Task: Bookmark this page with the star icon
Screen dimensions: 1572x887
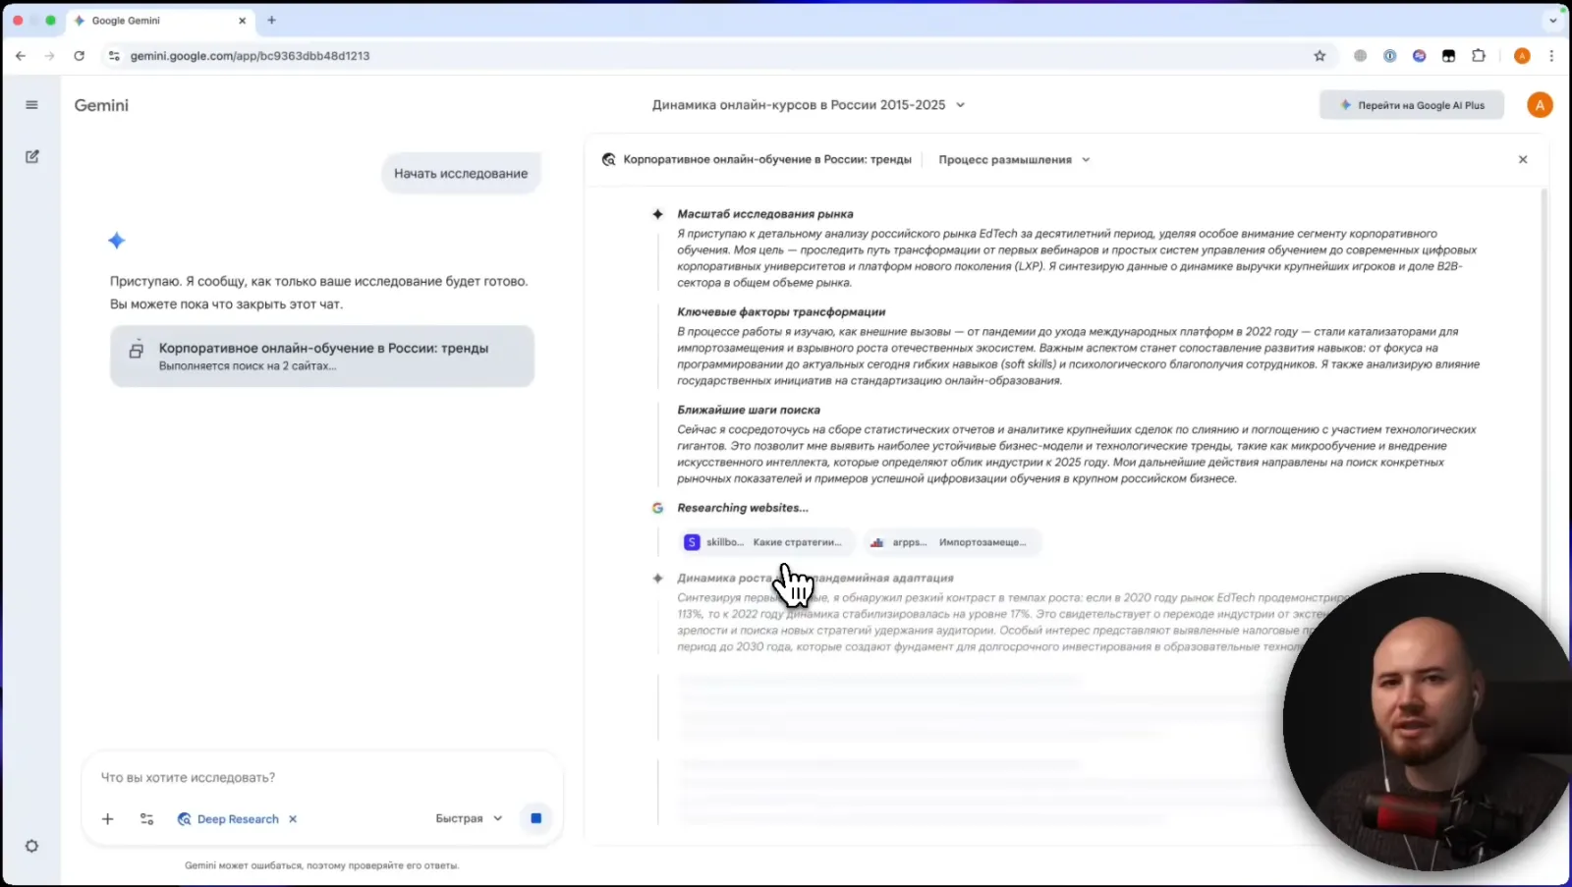Action: point(1319,56)
